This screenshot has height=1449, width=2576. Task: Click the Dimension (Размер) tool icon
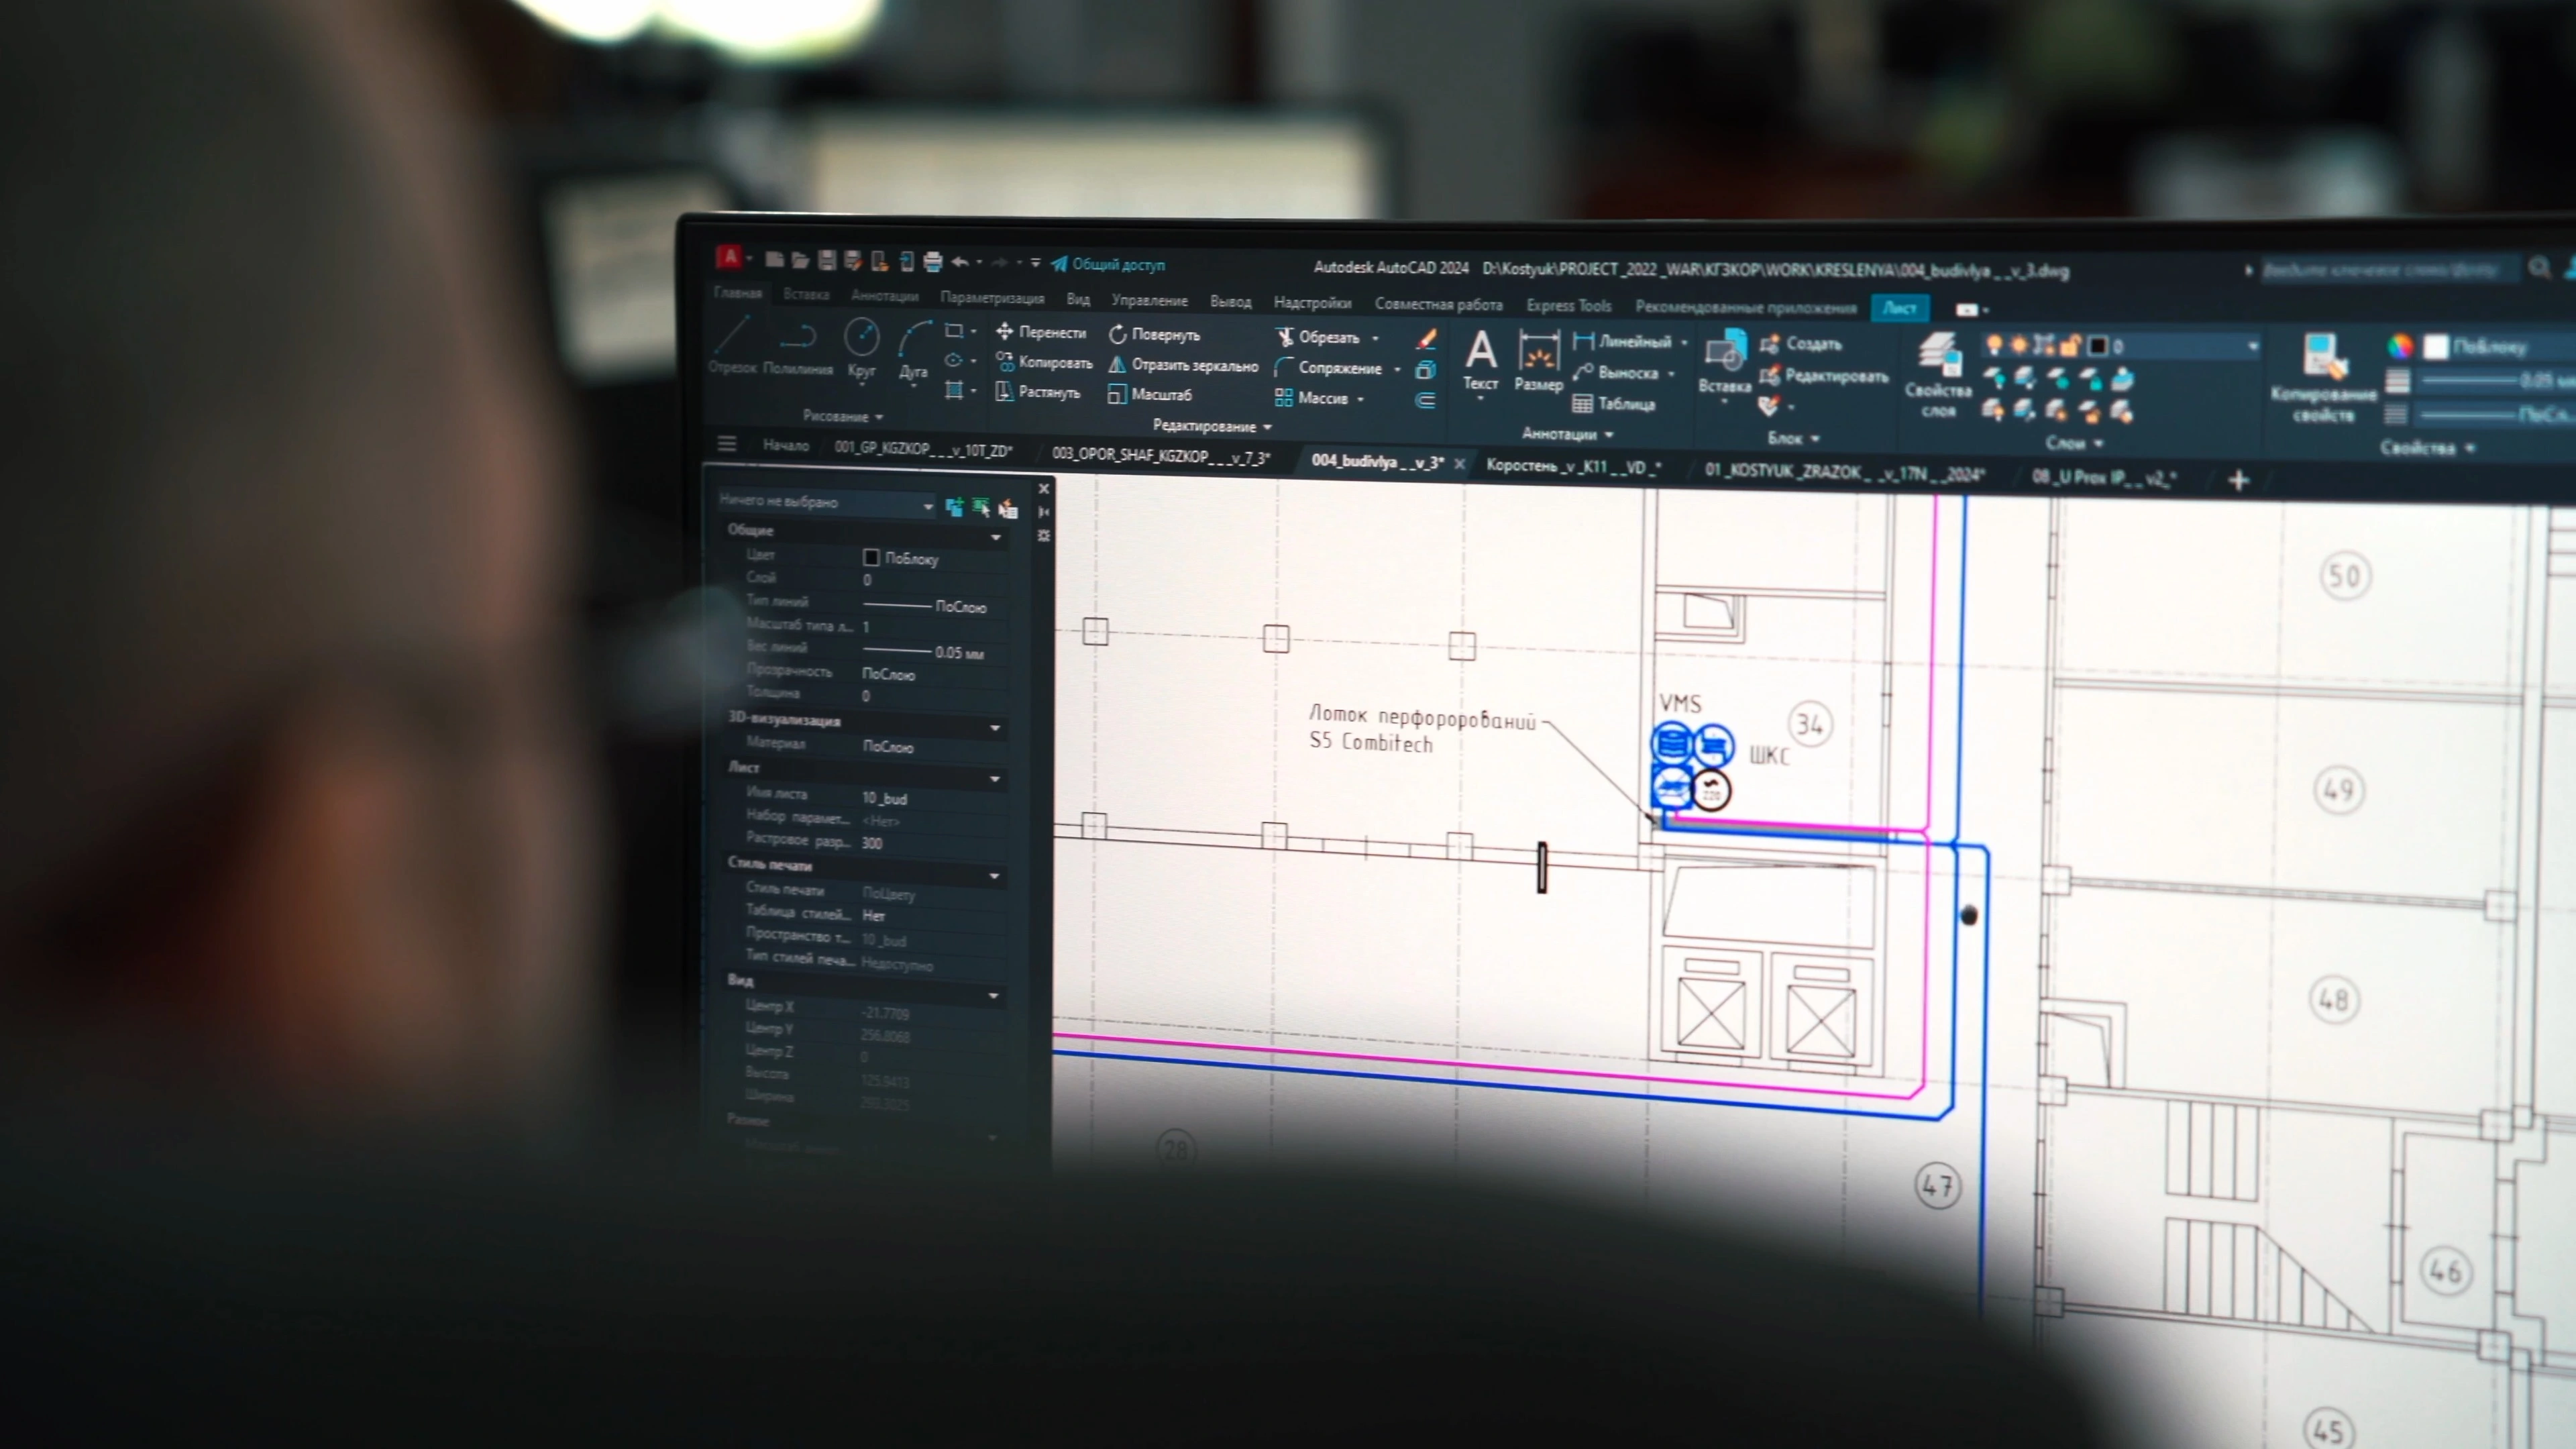1538,354
